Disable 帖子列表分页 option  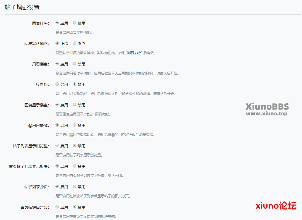click(75, 187)
